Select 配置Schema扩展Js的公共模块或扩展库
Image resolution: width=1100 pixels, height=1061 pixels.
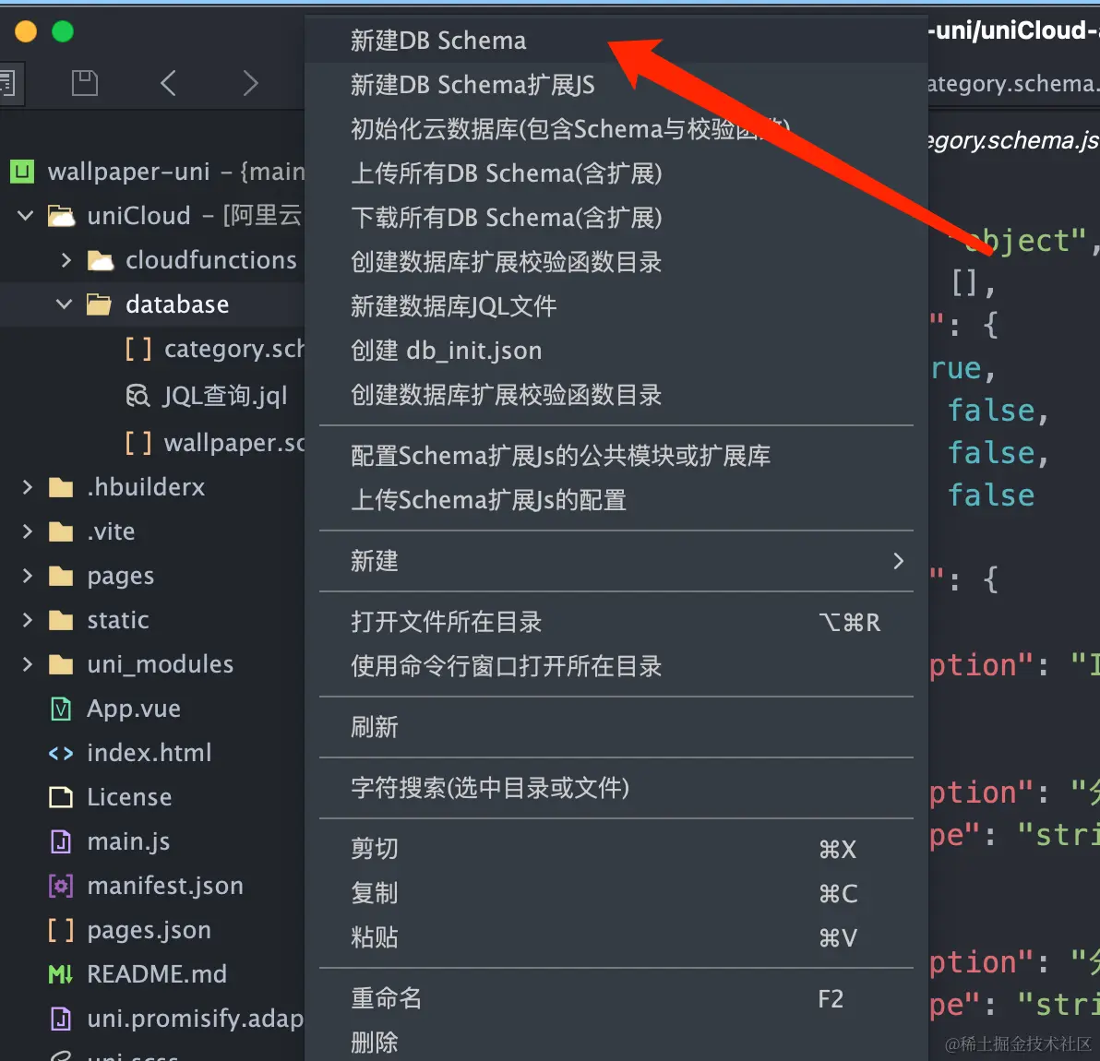616,456
